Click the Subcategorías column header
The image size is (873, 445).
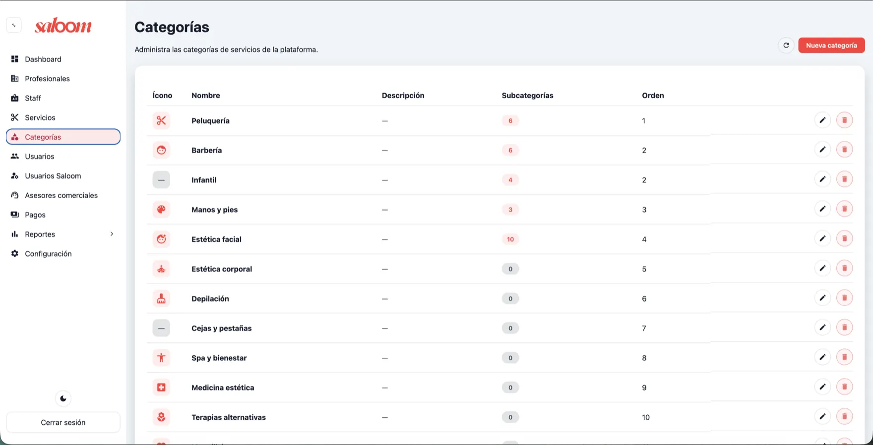click(x=527, y=96)
